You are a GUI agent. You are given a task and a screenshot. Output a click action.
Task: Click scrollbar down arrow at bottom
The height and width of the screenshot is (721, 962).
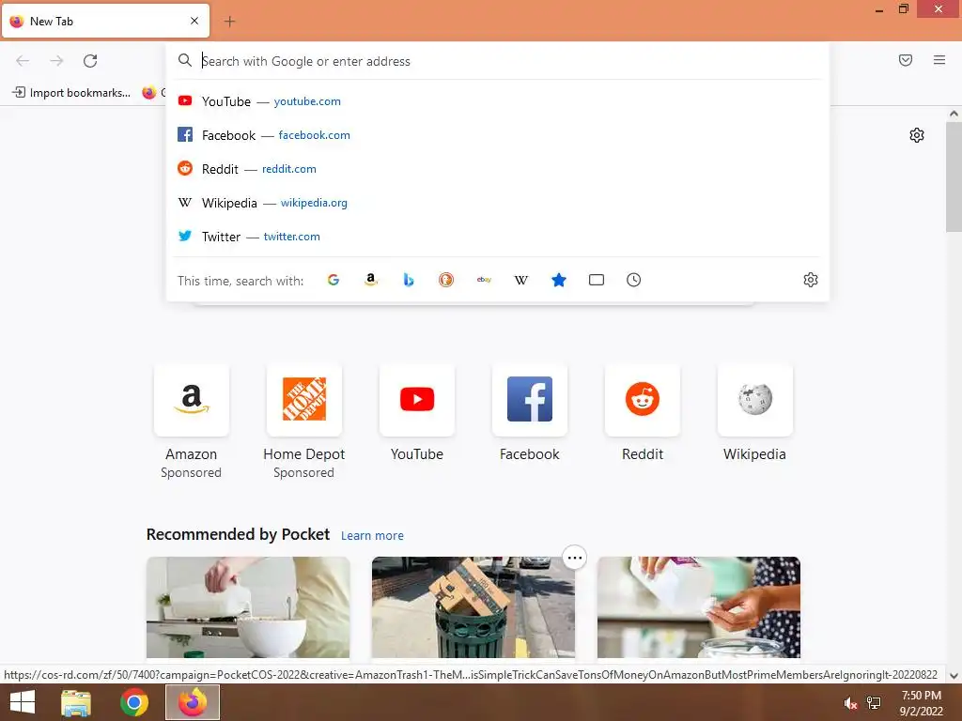pyautogui.click(x=954, y=676)
